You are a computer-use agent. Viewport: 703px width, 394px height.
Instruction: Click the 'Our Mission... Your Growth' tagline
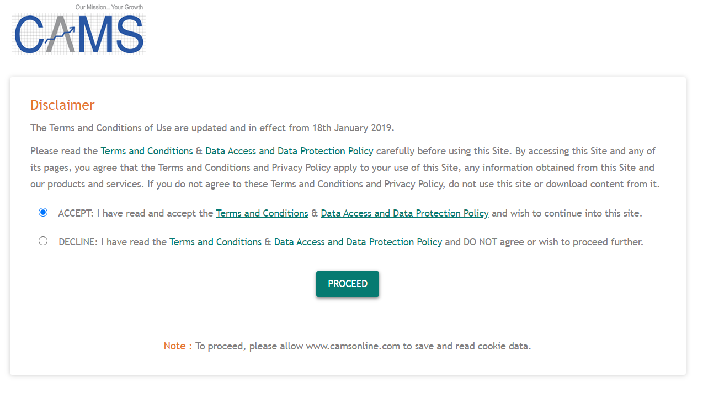point(109,7)
